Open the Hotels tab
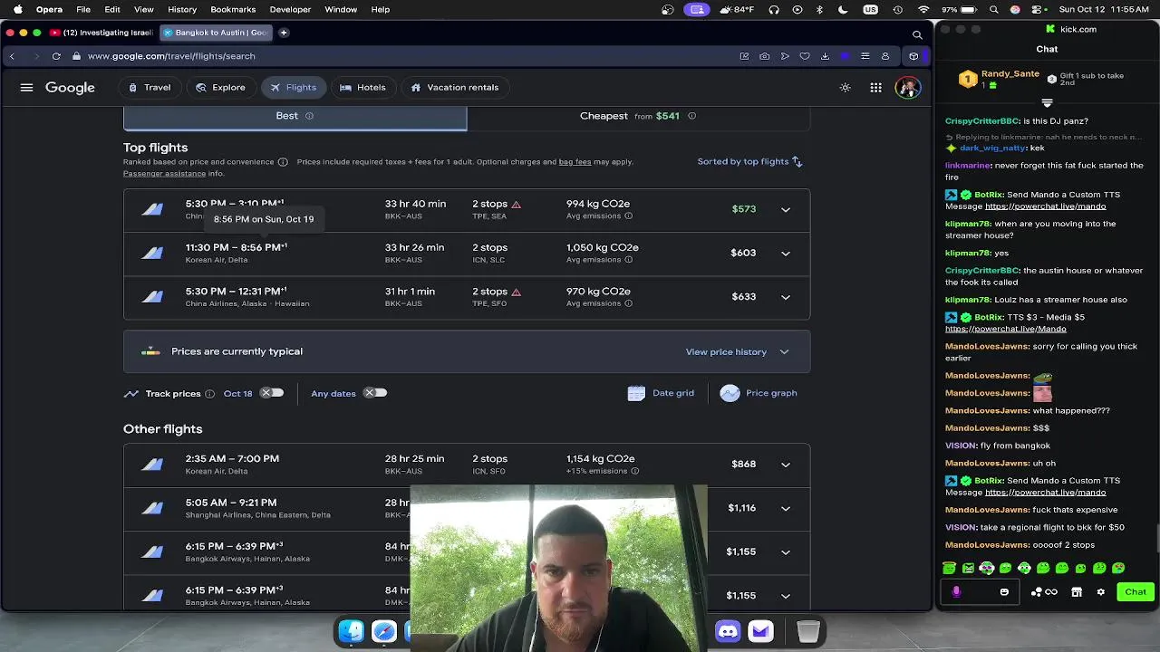This screenshot has width=1160, height=652. tap(362, 88)
